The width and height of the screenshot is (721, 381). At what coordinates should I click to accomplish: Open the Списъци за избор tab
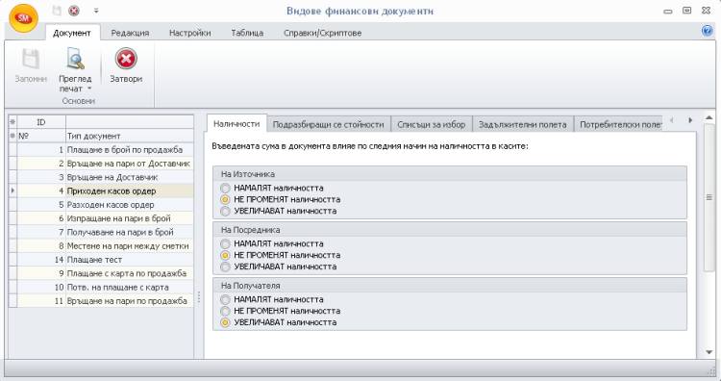click(432, 124)
